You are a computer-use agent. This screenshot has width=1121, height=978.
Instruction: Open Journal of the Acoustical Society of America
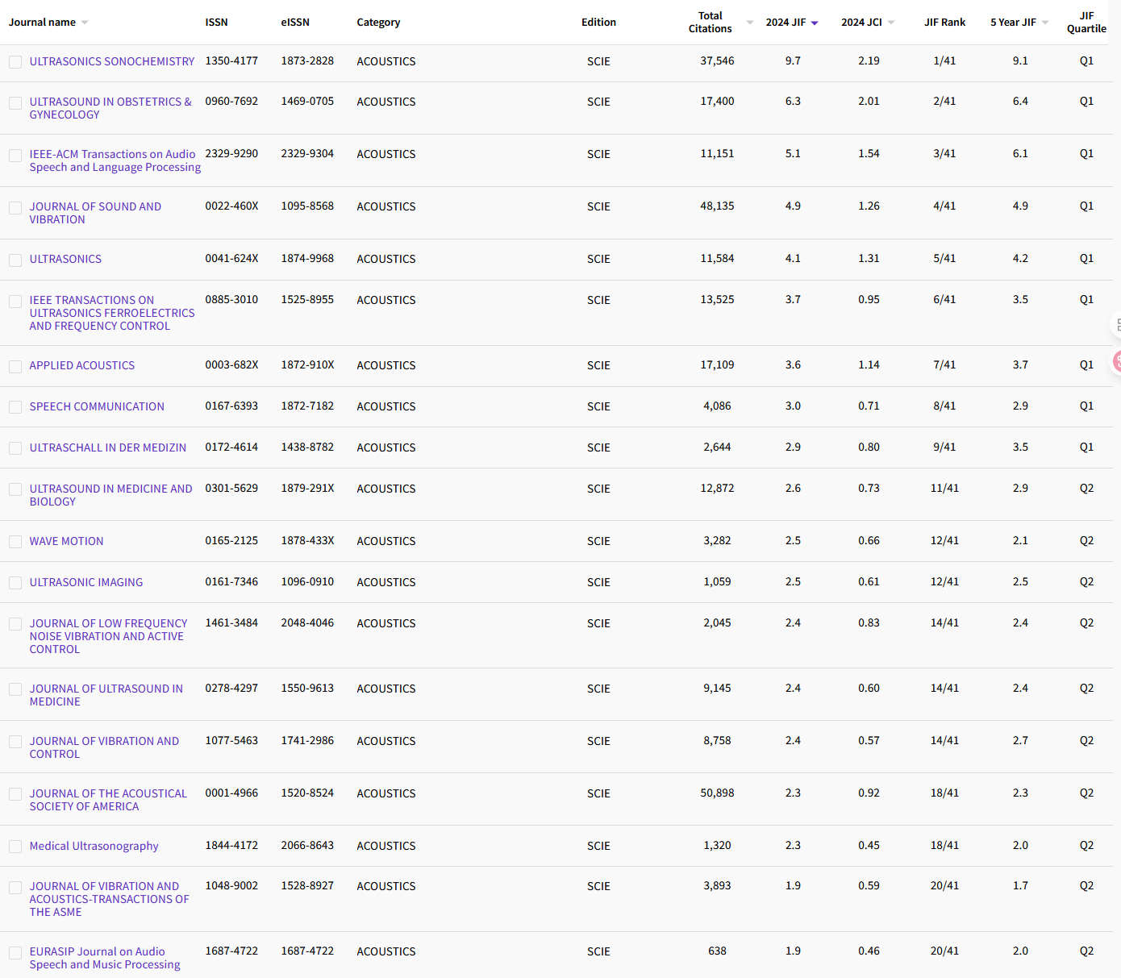[108, 800]
